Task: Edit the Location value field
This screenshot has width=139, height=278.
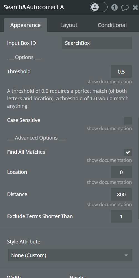Action: point(121,172)
